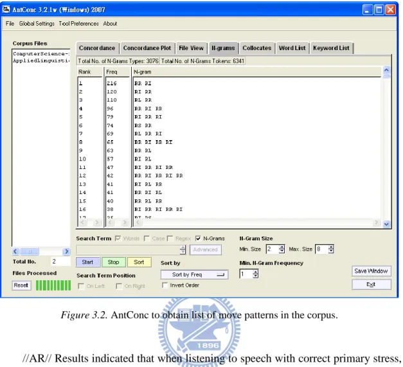Click the Files Processed progress bar
The height and width of the screenshot is (367, 403).
pyautogui.click(x=53, y=285)
